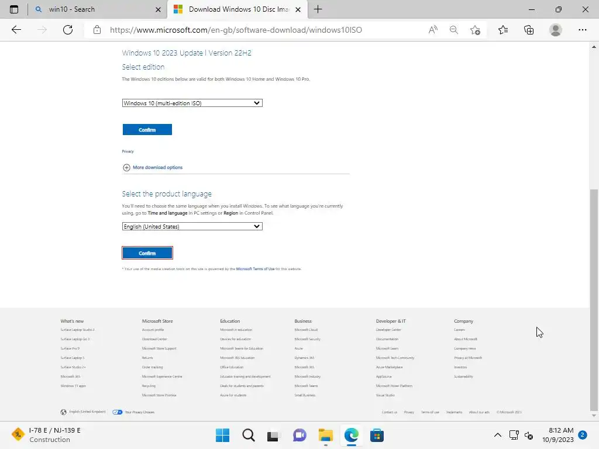
Task: Select the Download Windows 10 Disc Image tab
Action: pos(239,9)
